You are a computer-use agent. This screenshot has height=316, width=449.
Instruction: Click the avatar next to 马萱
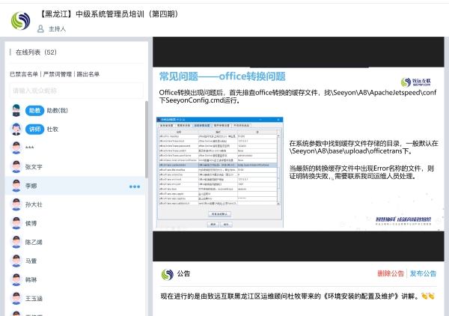pos(16,261)
